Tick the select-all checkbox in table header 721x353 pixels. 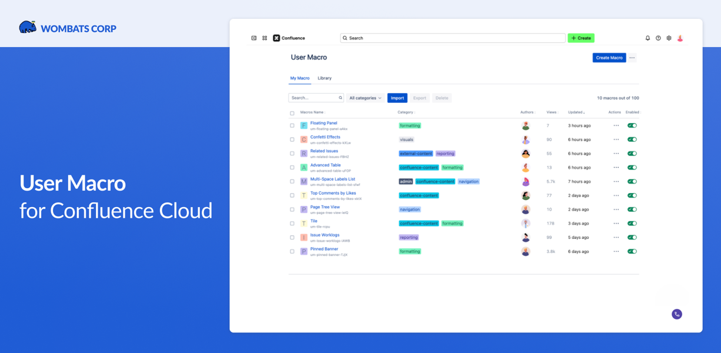(292, 113)
